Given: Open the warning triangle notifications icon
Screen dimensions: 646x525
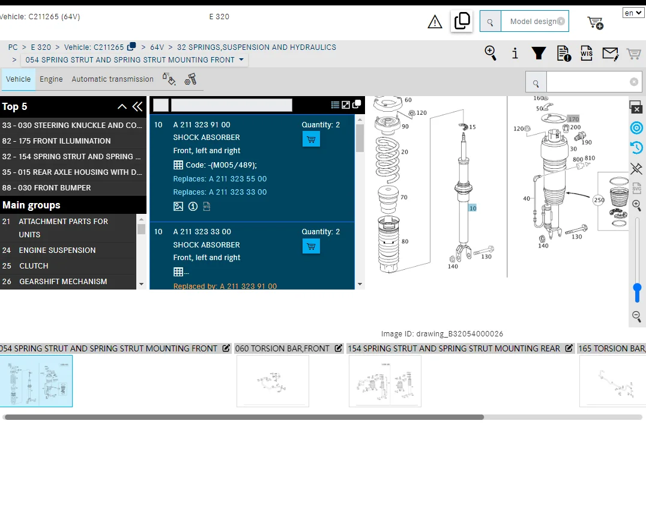Looking at the screenshot, I should (435, 22).
